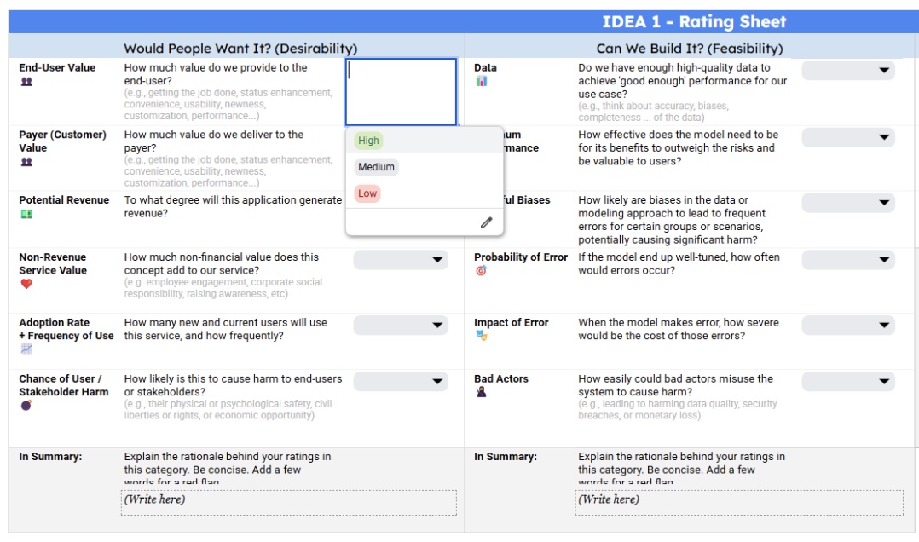Click the chart icon under Adoption Rate

click(x=26, y=349)
